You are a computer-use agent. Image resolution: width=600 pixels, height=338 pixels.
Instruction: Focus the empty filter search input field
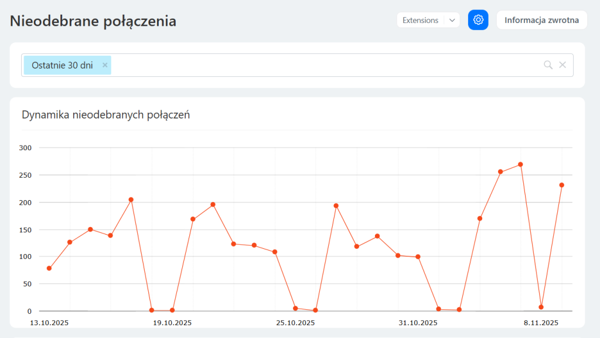322,65
